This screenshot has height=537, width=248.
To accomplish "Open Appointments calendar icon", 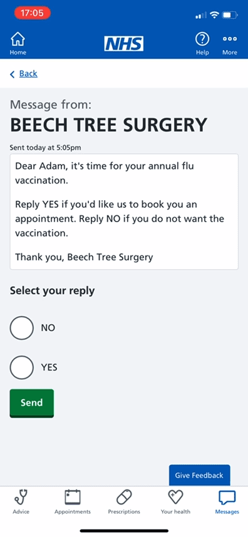I will point(73,497).
